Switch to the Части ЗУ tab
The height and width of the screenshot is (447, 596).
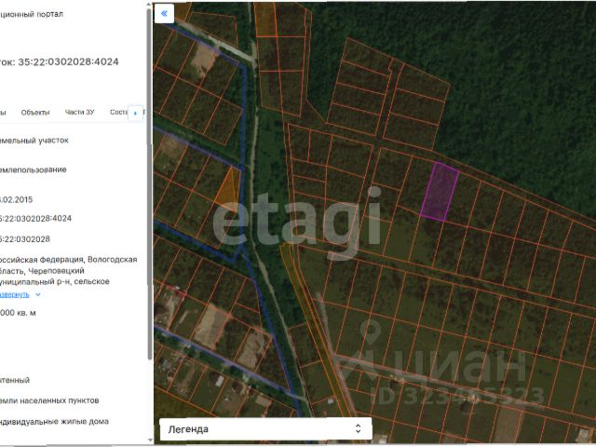[79, 112]
